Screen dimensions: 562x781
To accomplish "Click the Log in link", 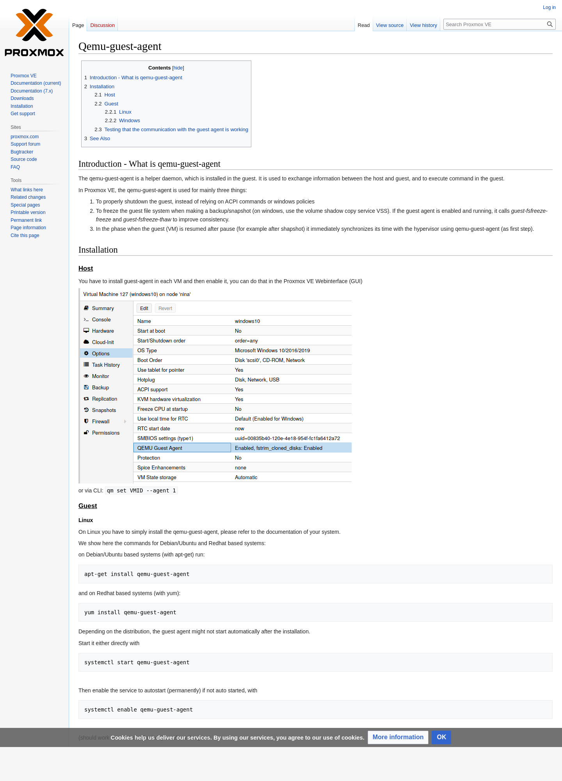I will pos(549,7).
